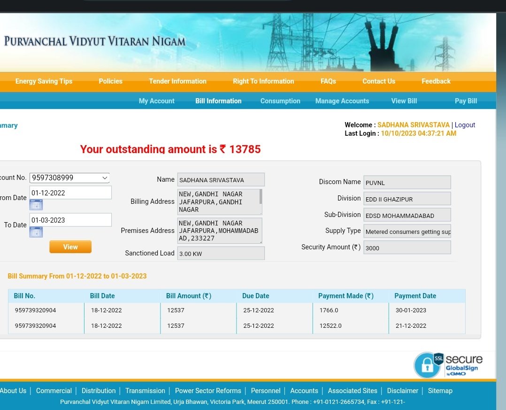Switch to View Bill tab
Viewport: 506px width, 410px height.
coord(404,101)
